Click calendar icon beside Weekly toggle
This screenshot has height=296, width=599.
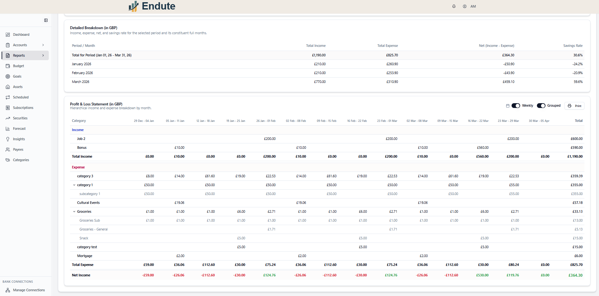(x=508, y=106)
